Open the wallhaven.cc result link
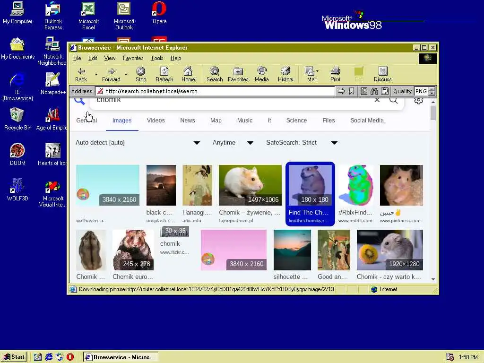484x363 pixels. tap(90, 220)
